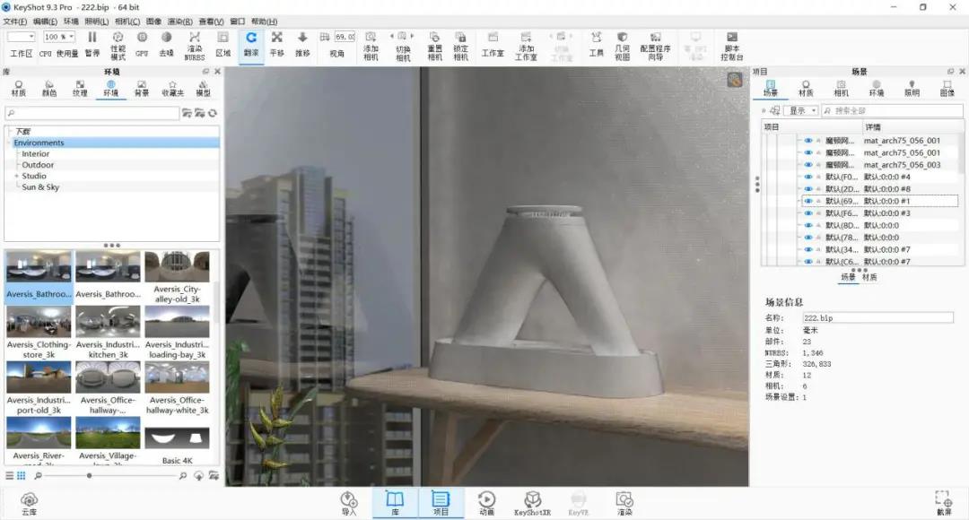Select the Sun & Sky folder

[40, 187]
